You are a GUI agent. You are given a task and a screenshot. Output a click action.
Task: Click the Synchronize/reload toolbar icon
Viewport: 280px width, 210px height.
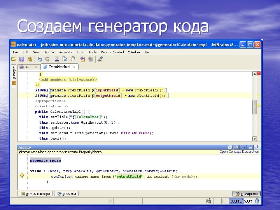click(x=30, y=59)
